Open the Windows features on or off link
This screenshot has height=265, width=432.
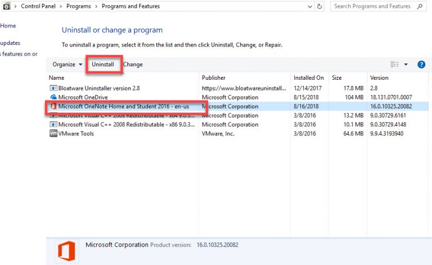click(x=19, y=54)
